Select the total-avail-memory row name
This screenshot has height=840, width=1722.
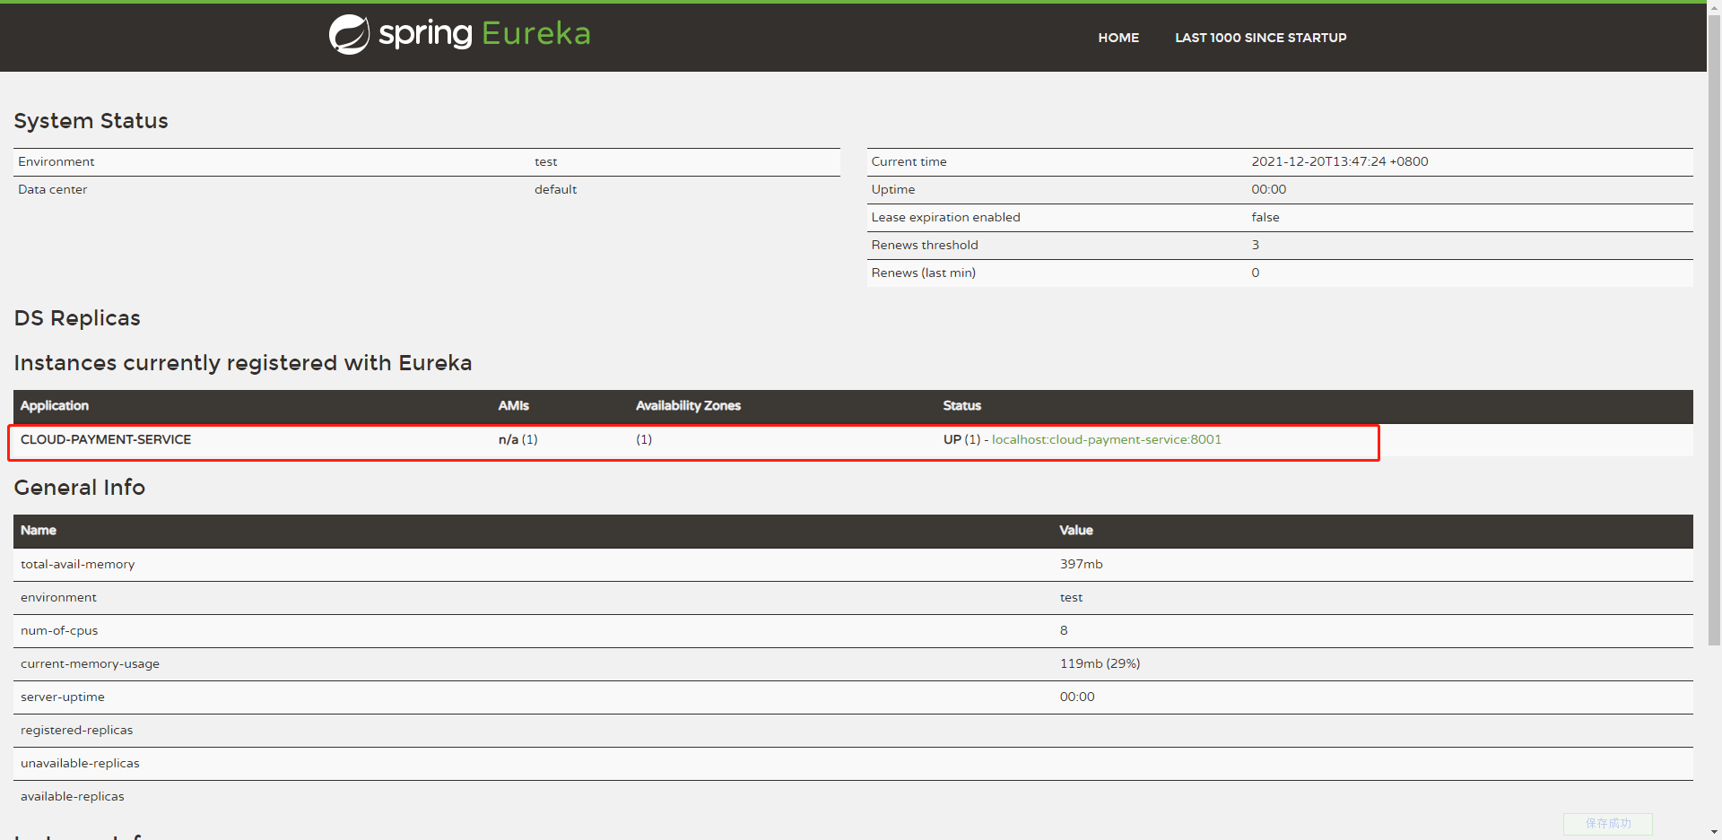(x=78, y=564)
